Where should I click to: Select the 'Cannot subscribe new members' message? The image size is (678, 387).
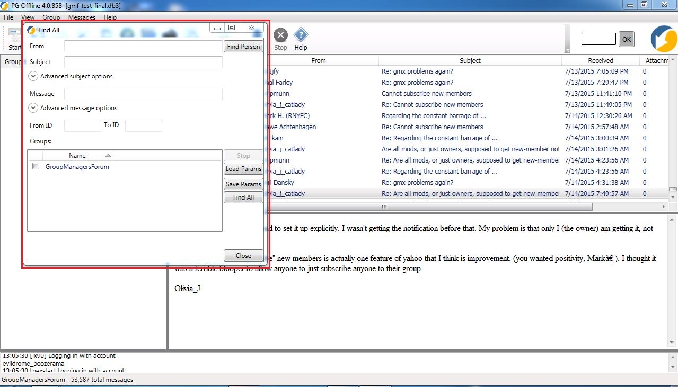[x=469, y=93]
